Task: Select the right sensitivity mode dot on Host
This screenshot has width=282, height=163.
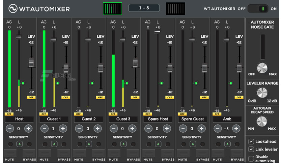Action: (29, 144)
